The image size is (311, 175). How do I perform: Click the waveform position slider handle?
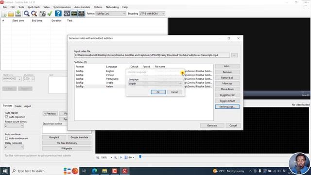(x=140, y=157)
